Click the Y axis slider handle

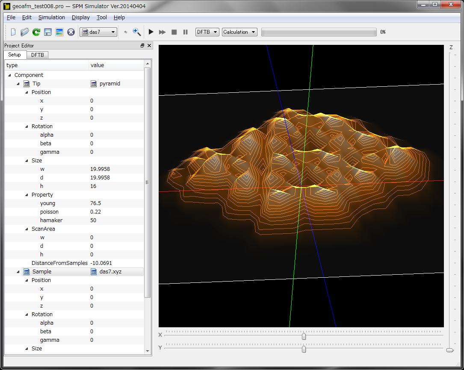coord(304,349)
